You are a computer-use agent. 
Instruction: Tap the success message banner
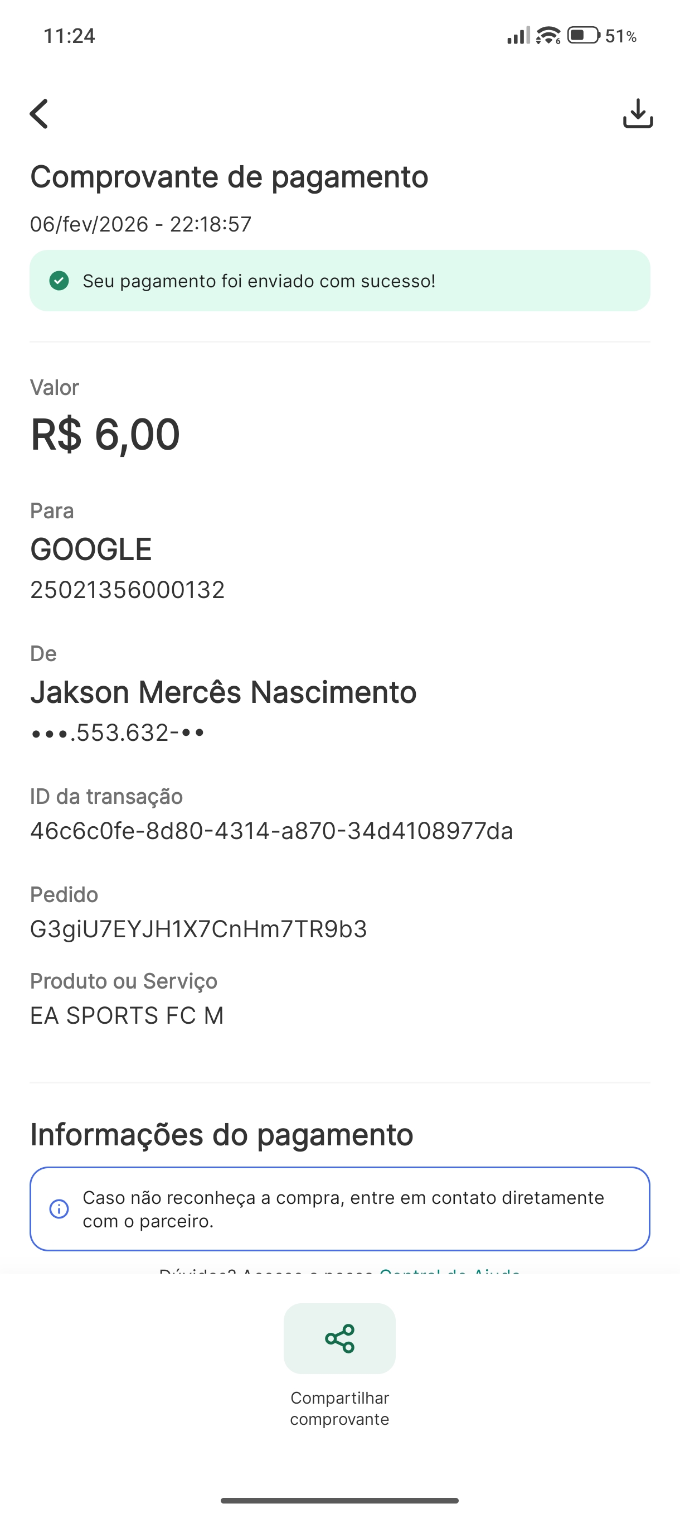click(339, 281)
